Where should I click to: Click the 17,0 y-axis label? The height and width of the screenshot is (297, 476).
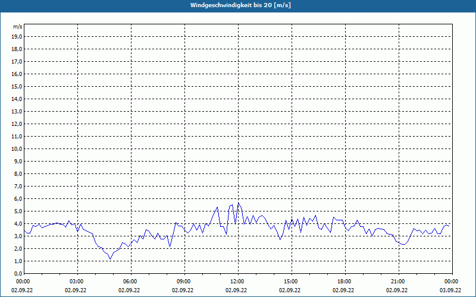[x=17, y=62]
